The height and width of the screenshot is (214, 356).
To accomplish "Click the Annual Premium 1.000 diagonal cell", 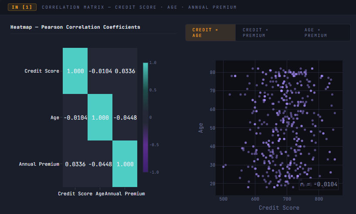I will pos(125,164).
